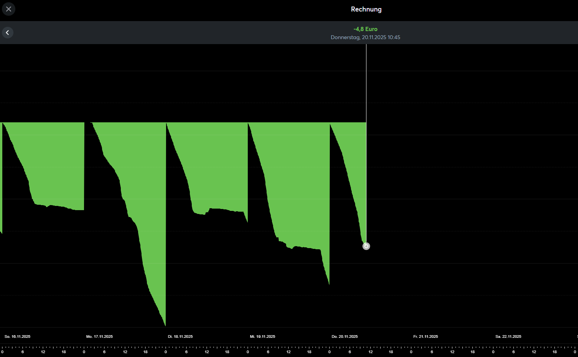Close the Rechnung view with the X icon

pos(8,9)
